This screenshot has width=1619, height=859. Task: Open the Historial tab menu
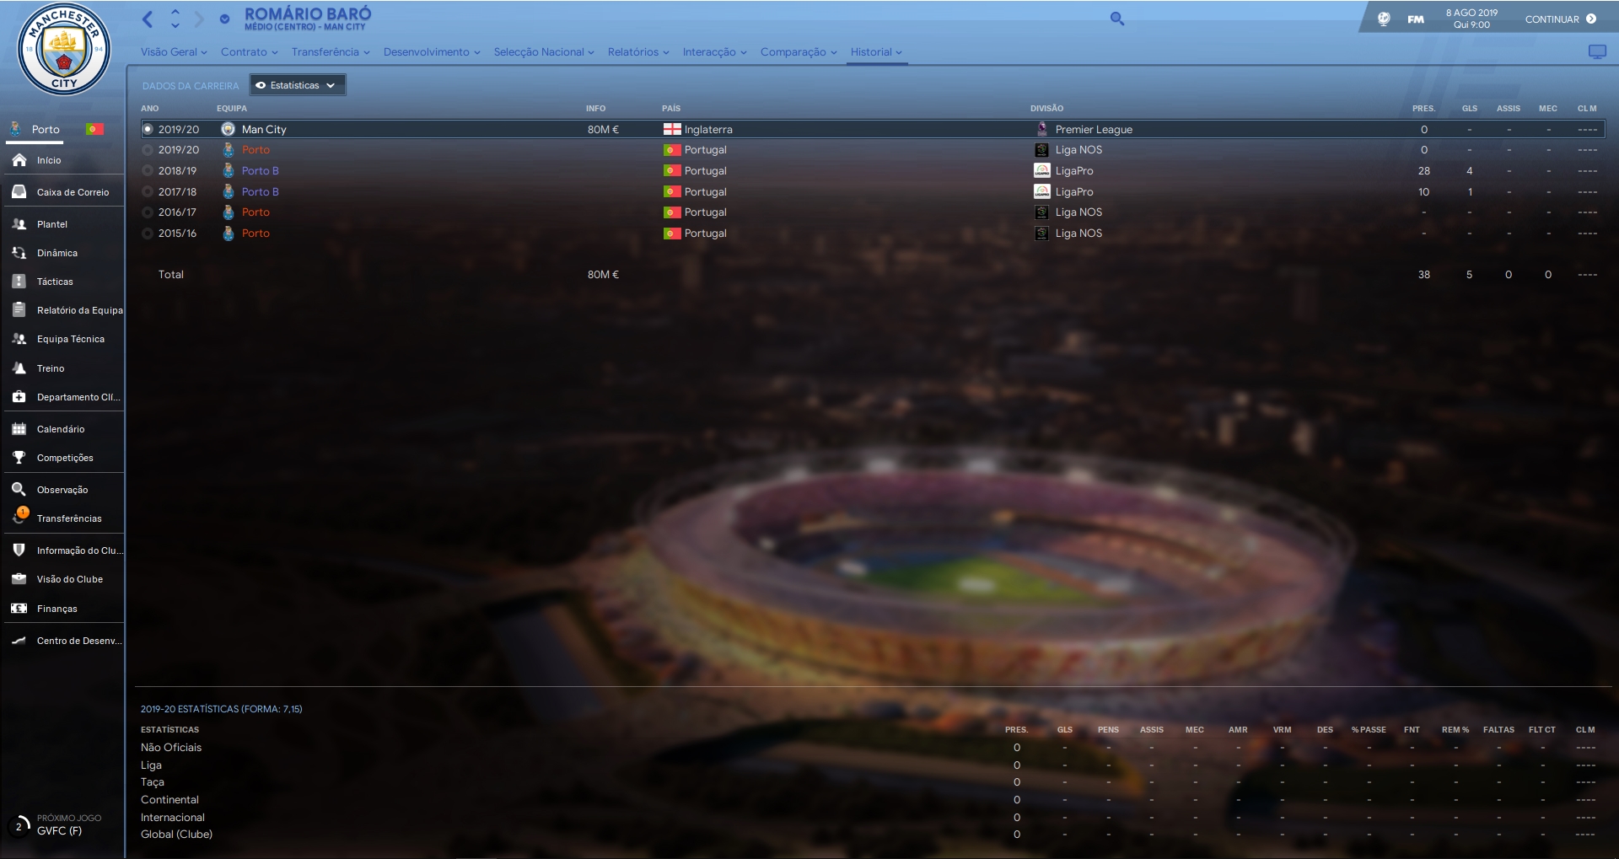pos(876,52)
